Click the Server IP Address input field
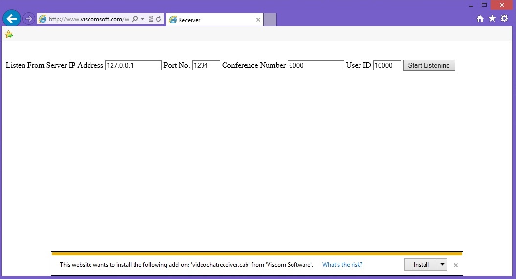Image resolution: width=516 pixels, height=279 pixels. pos(133,66)
